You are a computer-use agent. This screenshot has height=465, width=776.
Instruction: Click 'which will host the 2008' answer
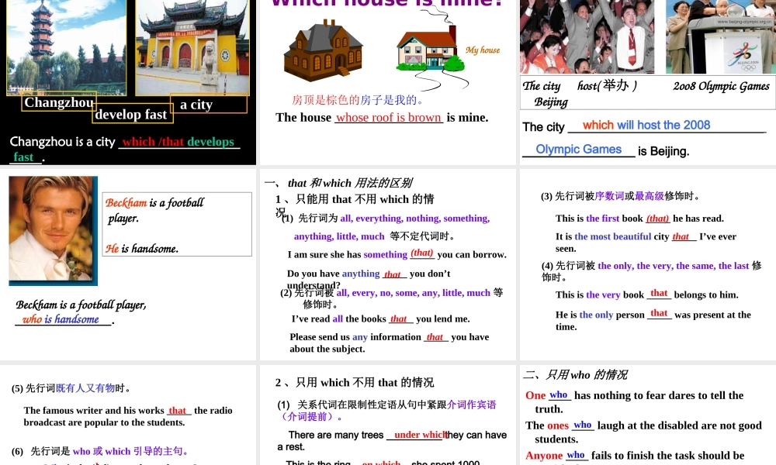point(646,125)
